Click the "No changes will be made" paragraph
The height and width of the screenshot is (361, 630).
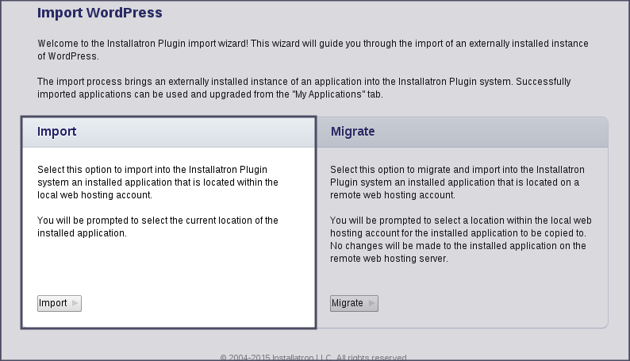[x=458, y=252]
